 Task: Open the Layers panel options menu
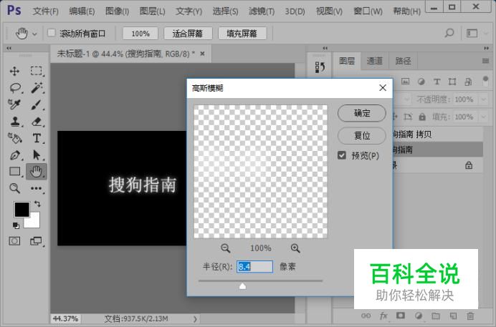tap(485, 61)
